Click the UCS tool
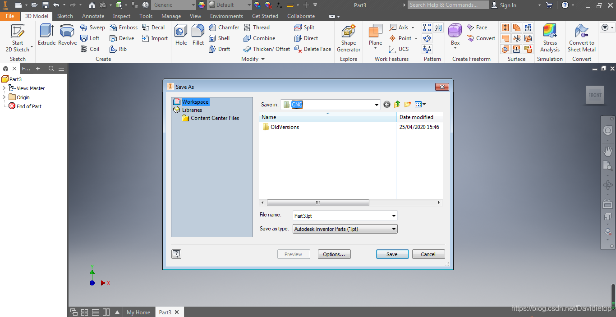The height and width of the screenshot is (317, 616). [x=399, y=49]
